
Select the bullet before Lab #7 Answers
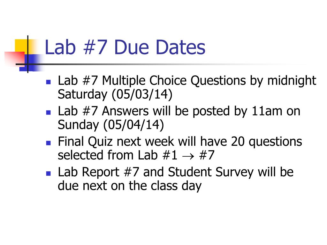tap(49, 112)
